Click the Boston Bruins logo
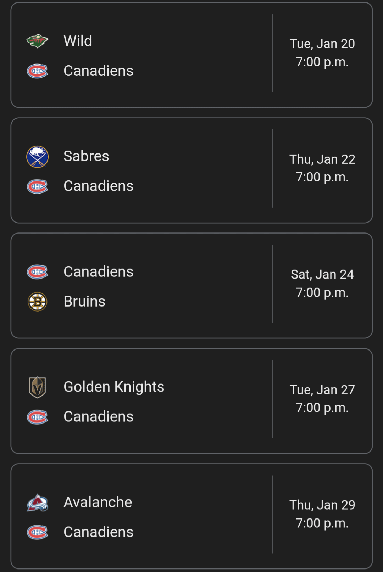The image size is (383, 572). pyautogui.click(x=37, y=302)
